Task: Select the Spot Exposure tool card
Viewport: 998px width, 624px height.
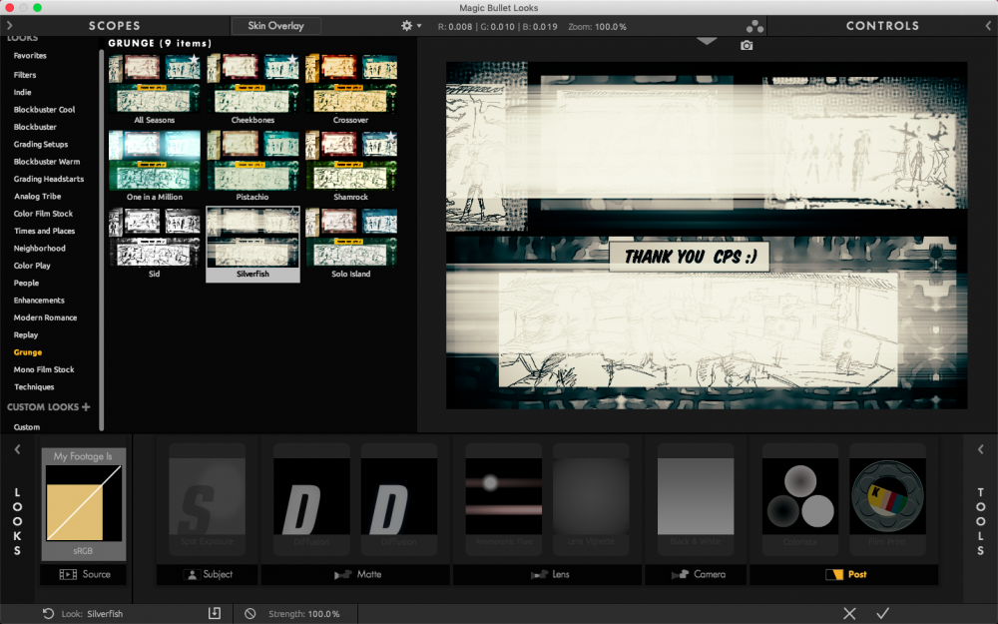Action: (x=207, y=499)
